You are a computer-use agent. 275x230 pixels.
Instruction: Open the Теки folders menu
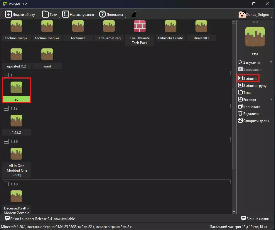(x=50, y=14)
